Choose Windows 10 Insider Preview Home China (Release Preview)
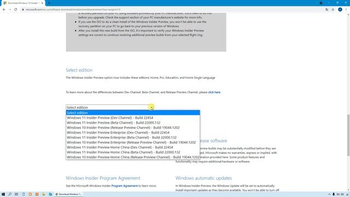Viewport: 350px width, 197px height. click(x=133, y=157)
